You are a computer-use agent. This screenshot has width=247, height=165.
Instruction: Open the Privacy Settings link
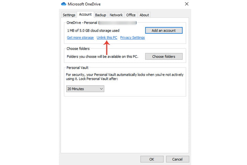tap(132, 37)
